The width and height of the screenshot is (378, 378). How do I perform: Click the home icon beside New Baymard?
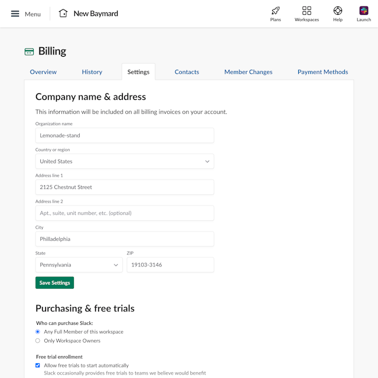(x=63, y=13)
